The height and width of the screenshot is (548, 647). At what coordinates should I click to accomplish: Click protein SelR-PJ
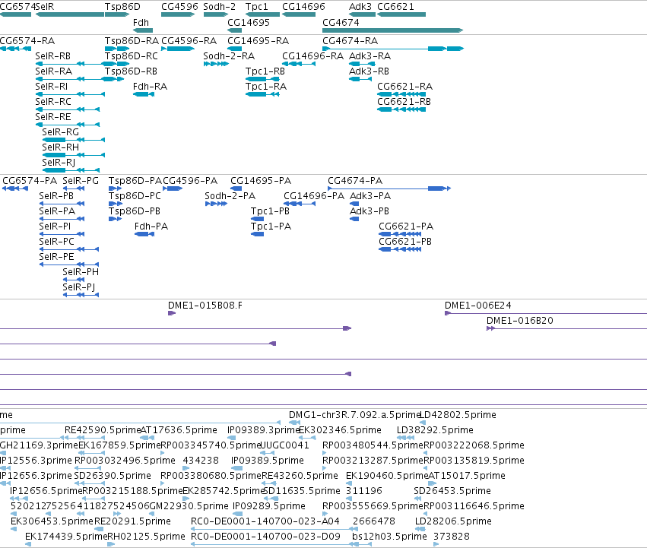tap(81, 295)
